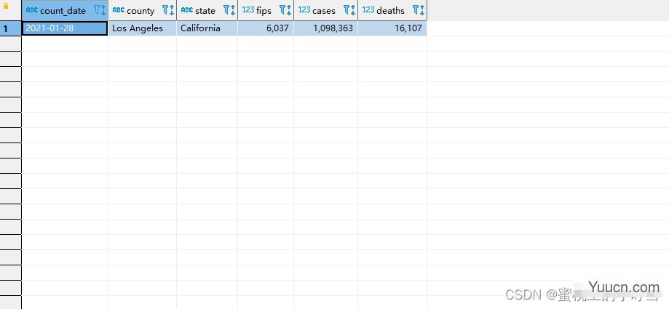This screenshot has height=309, width=669.
Task: Click the 6,037 fips cell
Action: tap(266, 28)
